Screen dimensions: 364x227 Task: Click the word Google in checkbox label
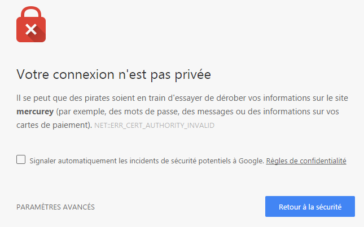251,161
